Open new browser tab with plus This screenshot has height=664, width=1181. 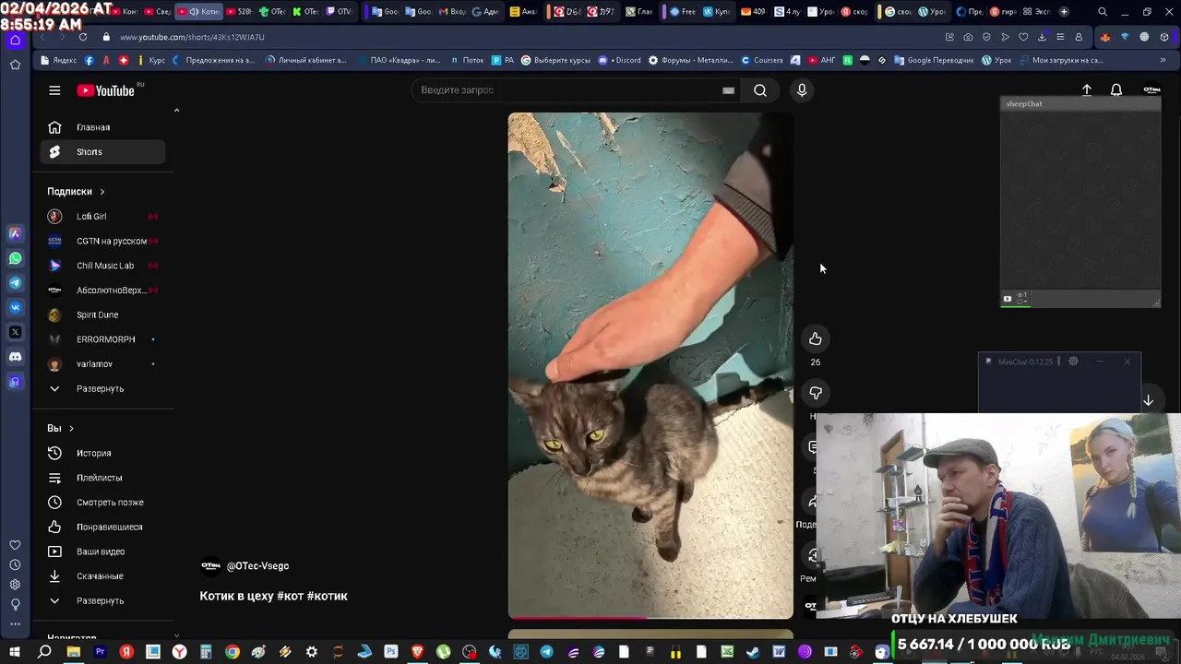click(1064, 12)
